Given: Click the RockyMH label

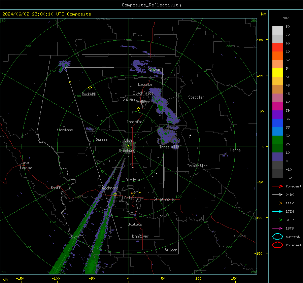Looking at the screenshot, I should (89, 94).
